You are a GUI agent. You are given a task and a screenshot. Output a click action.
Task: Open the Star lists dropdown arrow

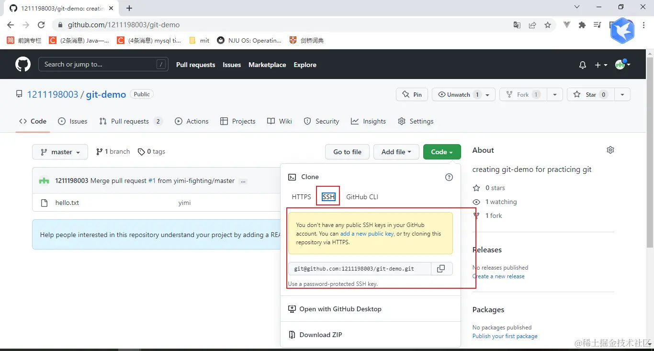[622, 94]
